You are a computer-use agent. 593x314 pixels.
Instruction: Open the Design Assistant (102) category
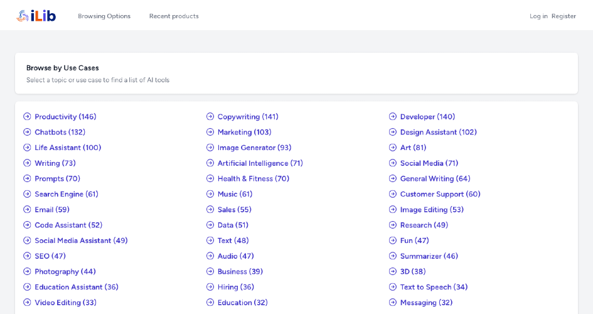click(x=438, y=133)
